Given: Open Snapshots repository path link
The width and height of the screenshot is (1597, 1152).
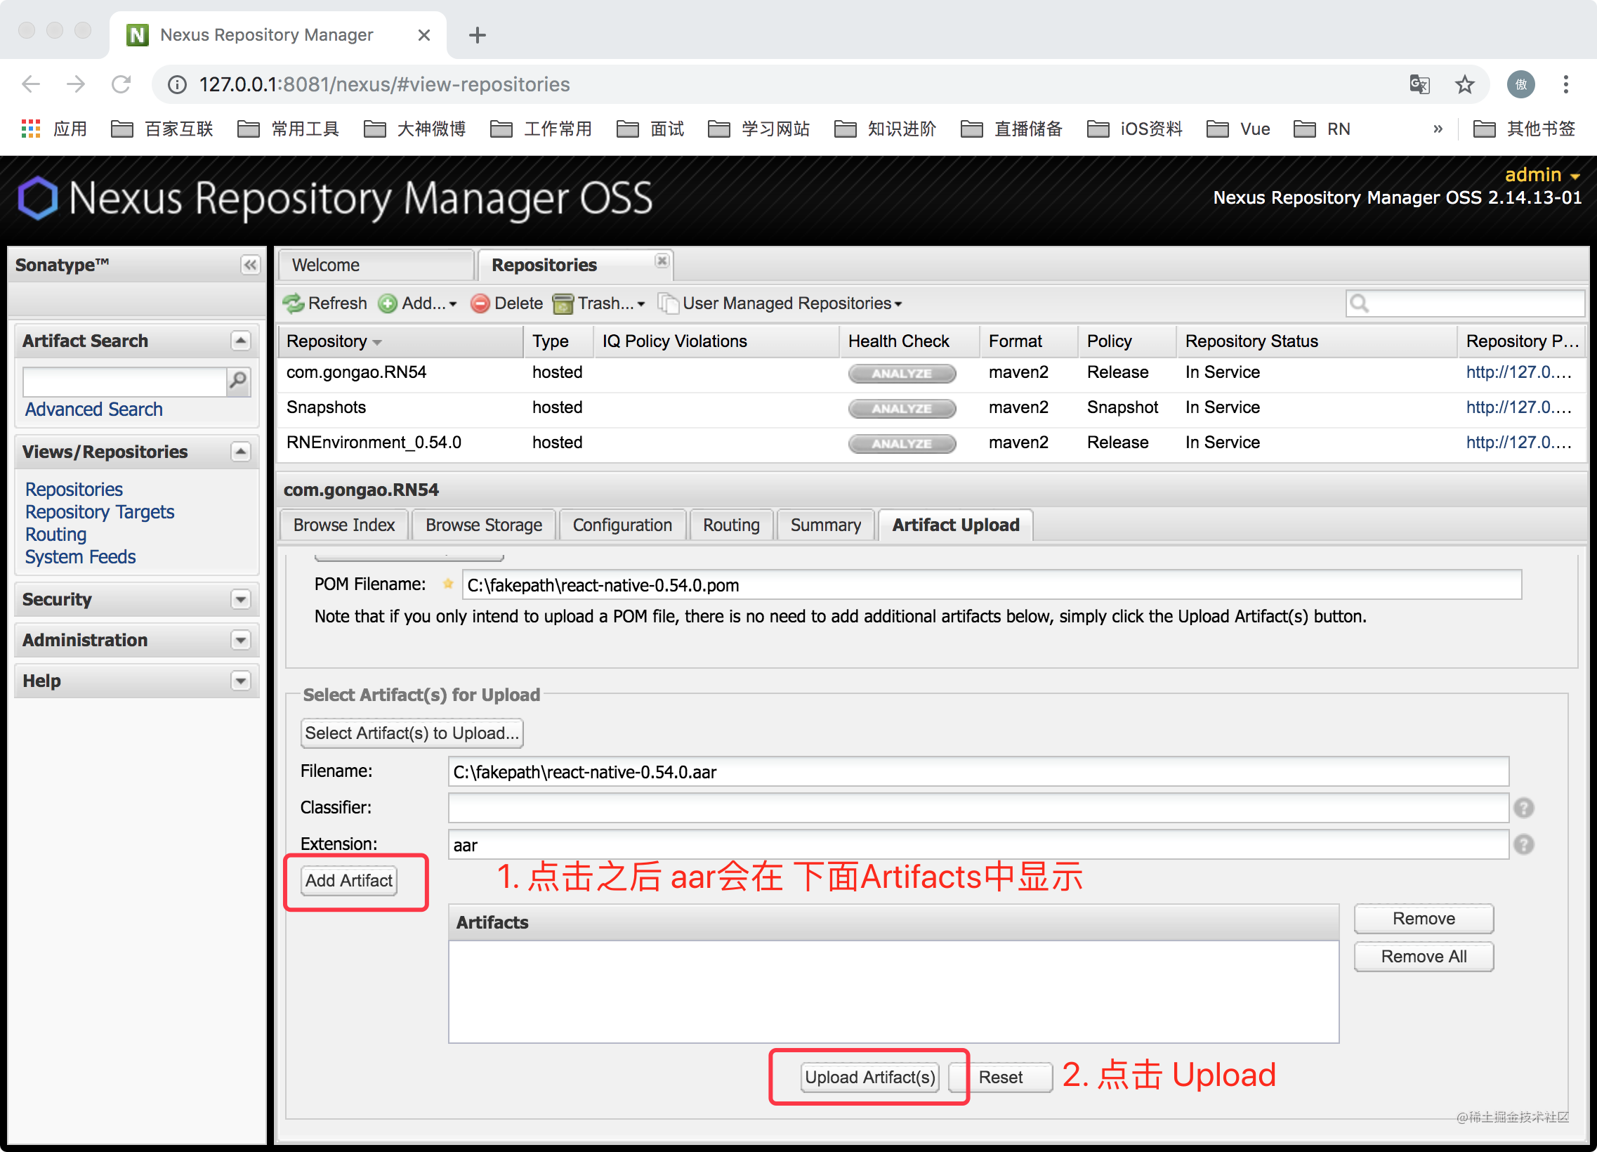Looking at the screenshot, I should (x=1519, y=407).
